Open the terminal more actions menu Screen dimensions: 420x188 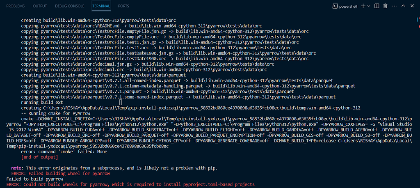394,6
